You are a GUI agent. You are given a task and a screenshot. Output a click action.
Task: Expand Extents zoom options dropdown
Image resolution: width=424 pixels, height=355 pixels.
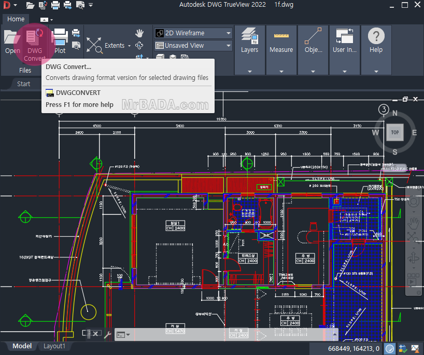click(129, 46)
